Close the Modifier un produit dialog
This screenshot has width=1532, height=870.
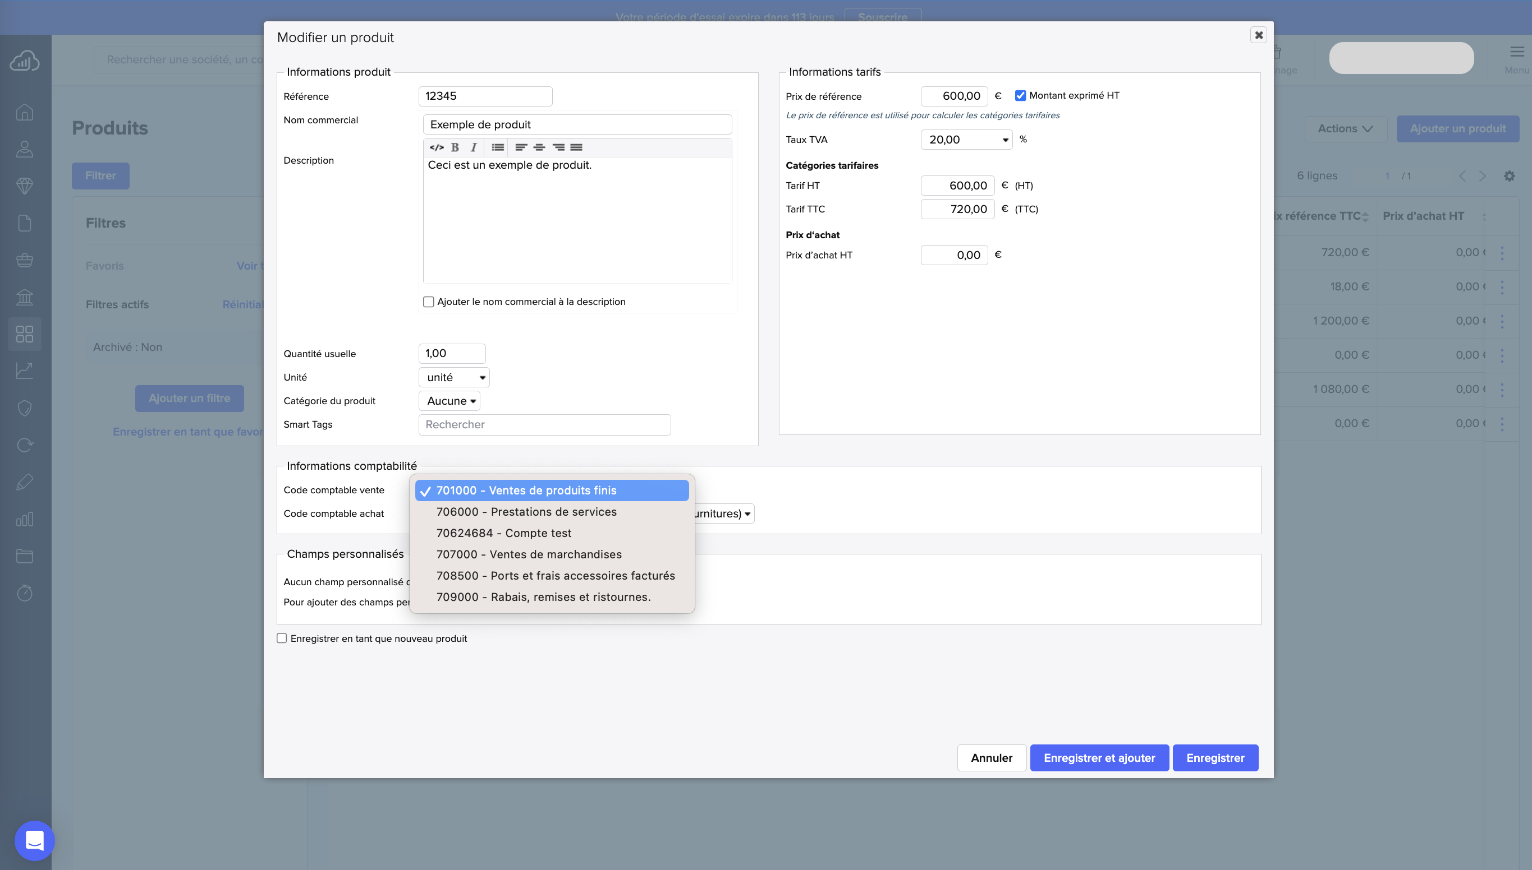[x=1258, y=35]
